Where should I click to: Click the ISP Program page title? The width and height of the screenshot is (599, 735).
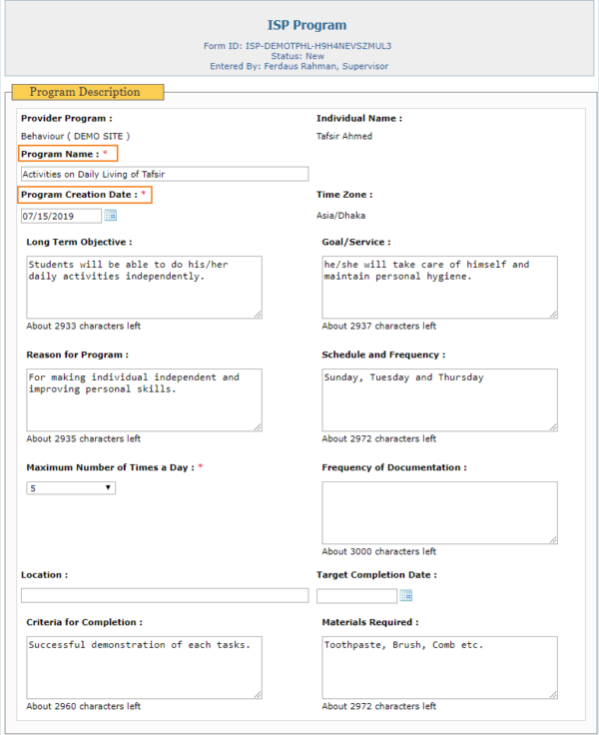click(306, 25)
